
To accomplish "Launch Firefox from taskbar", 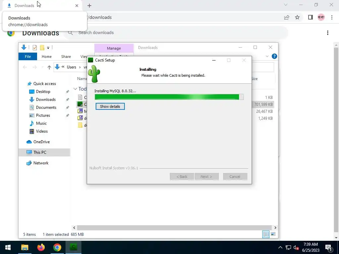I will pyautogui.click(x=41, y=247).
